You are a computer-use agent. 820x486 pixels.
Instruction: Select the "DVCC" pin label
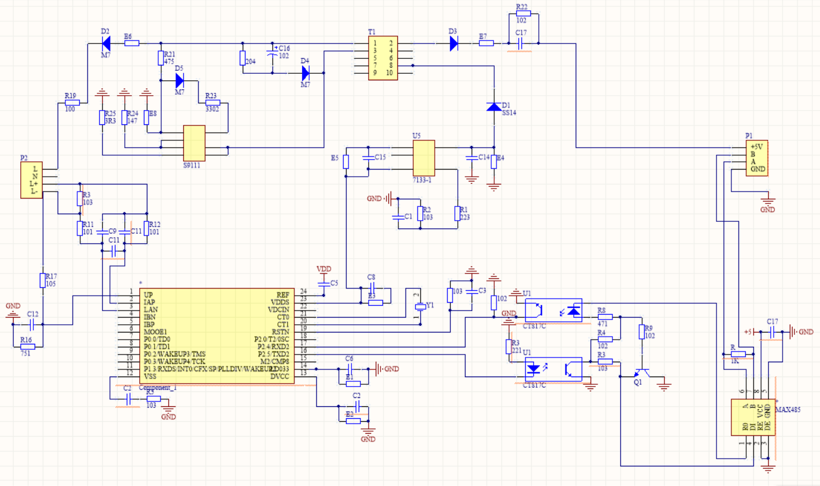(x=279, y=377)
